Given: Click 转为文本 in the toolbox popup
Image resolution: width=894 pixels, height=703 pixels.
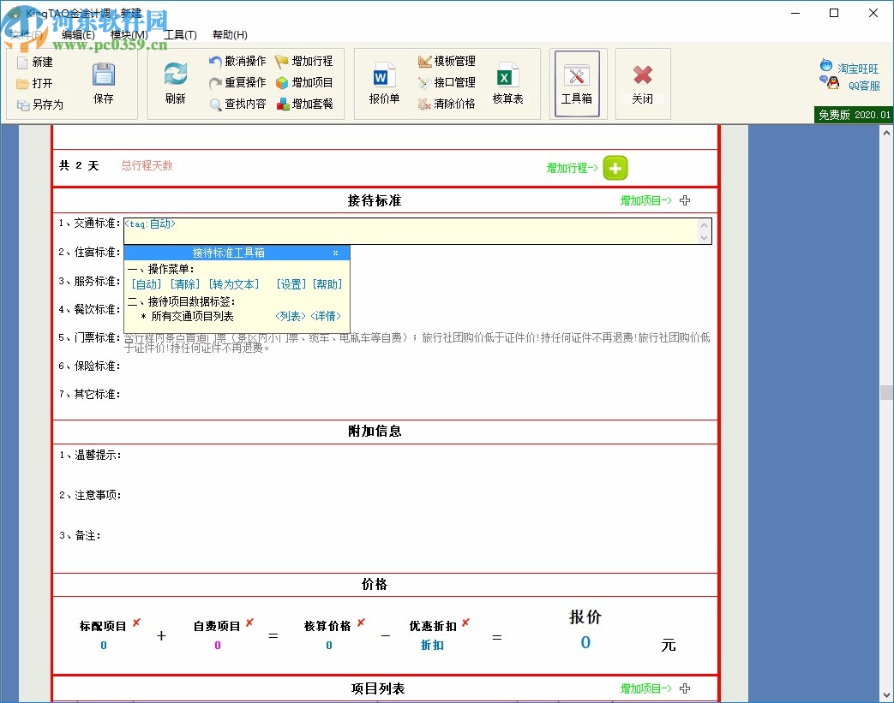Looking at the screenshot, I should tap(234, 283).
